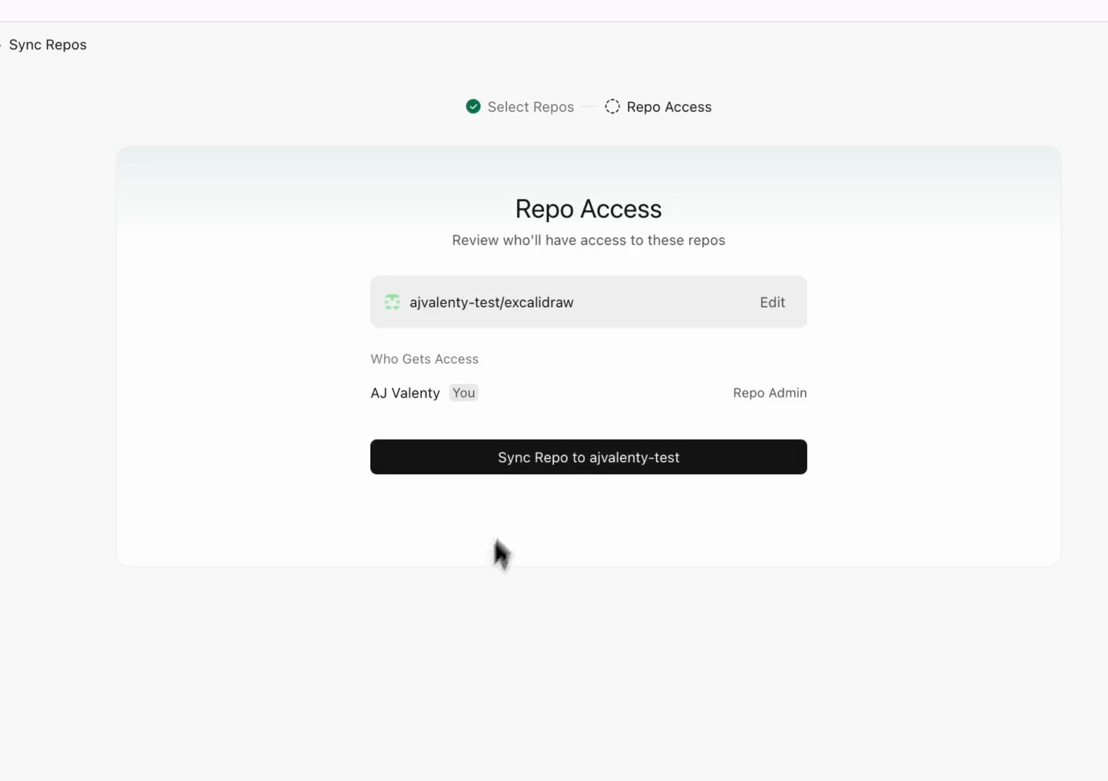Click the Repo Access card title
This screenshot has height=781, width=1108.
(x=589, y=209)
